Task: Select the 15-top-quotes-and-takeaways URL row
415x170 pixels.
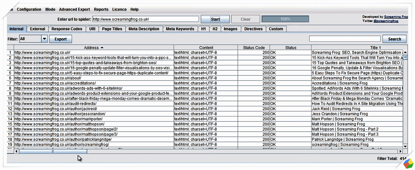Action: 94,63
